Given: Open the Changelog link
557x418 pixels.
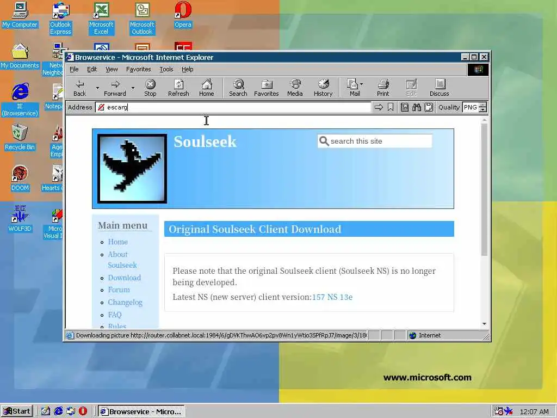Looking at the screenshot, I should click(125, 302).
